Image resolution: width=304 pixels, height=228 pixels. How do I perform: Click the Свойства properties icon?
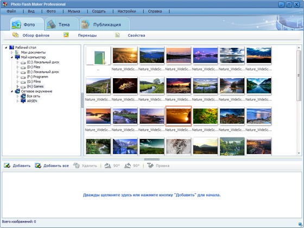(x=117, y=35)
